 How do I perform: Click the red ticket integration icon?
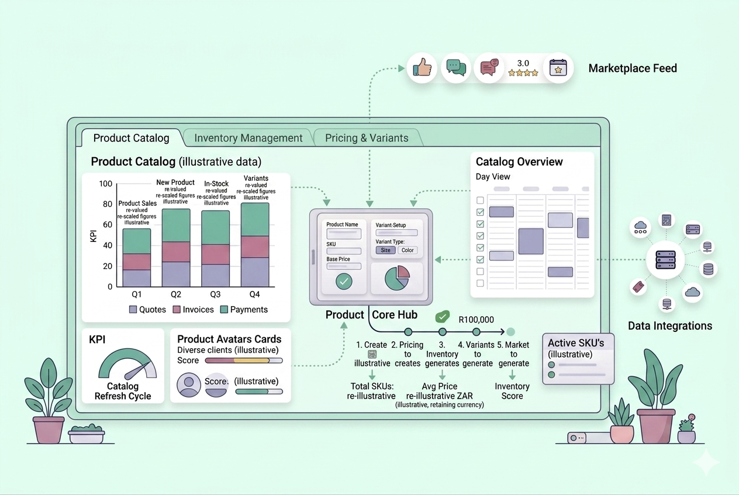pos(638,287)
